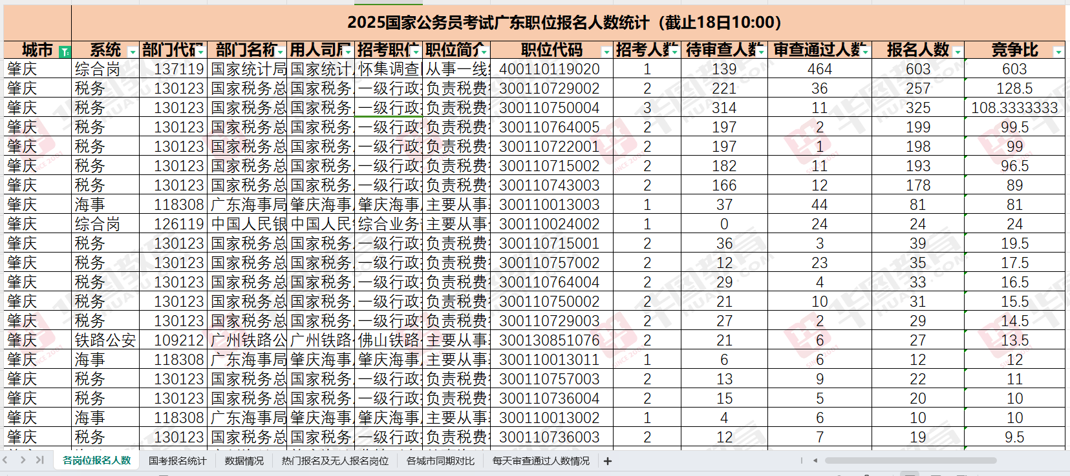Select the 报名人数 cell showing 257
Screen dimensions: 1070x476
pyautogui.click(x=918, y=88)
